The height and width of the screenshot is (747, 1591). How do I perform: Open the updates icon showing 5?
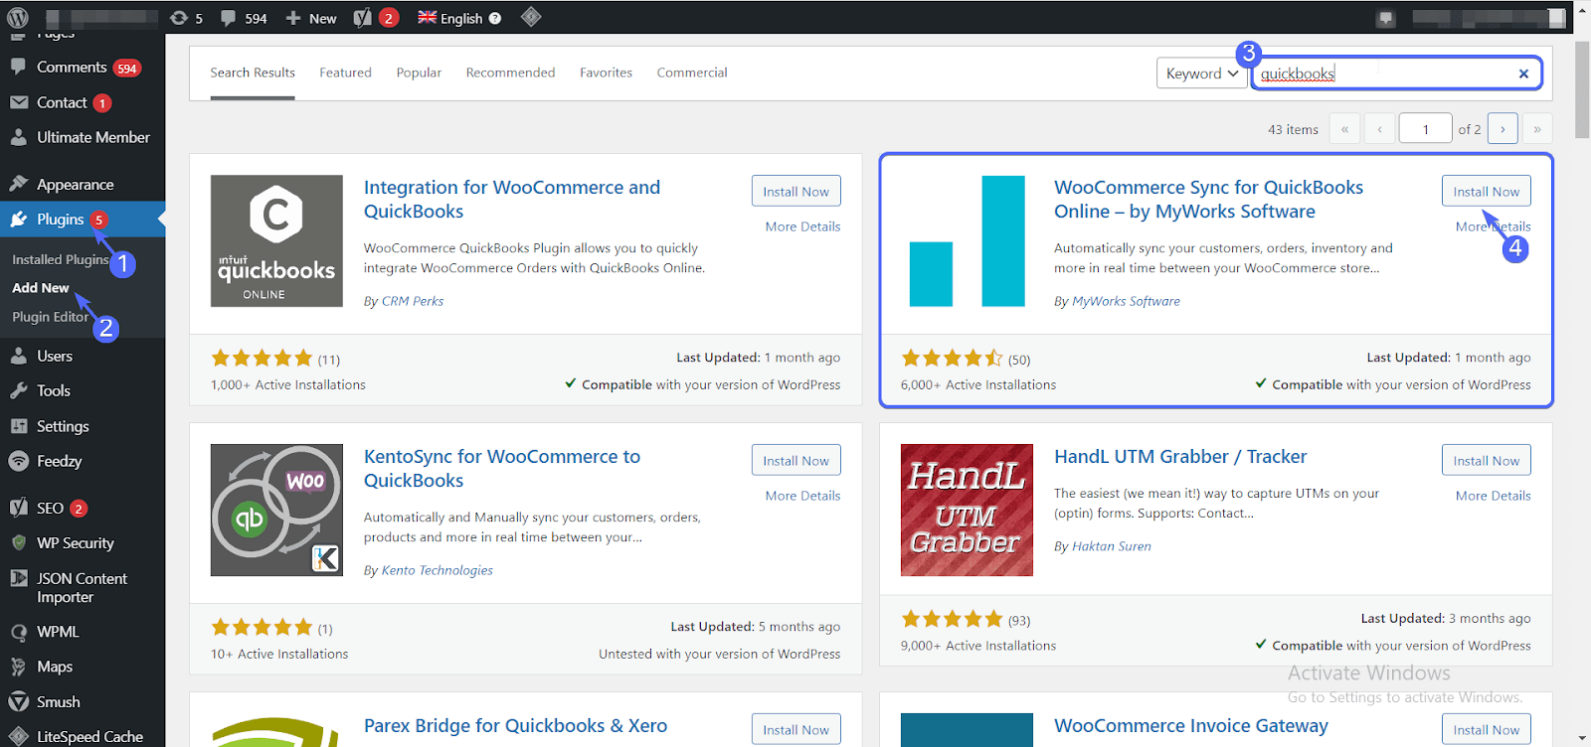click(186, 18)
